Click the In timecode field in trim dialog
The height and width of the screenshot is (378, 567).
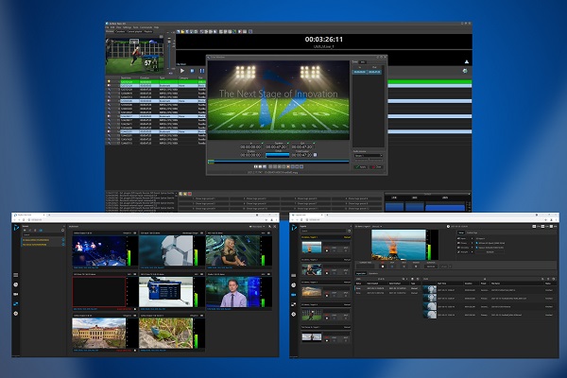250,146
